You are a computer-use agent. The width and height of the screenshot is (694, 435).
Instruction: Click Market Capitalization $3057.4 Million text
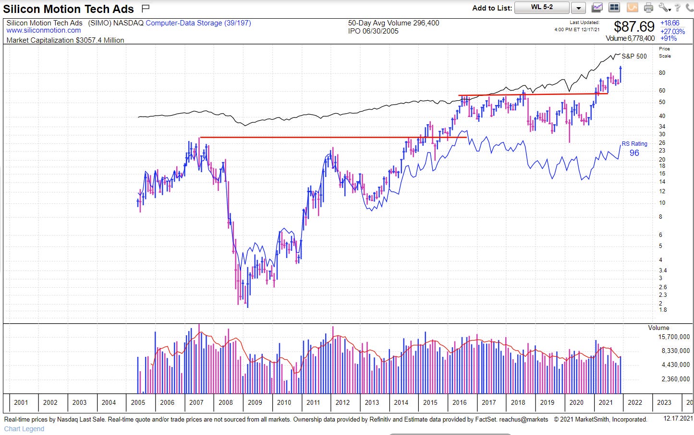click(65, 40)
